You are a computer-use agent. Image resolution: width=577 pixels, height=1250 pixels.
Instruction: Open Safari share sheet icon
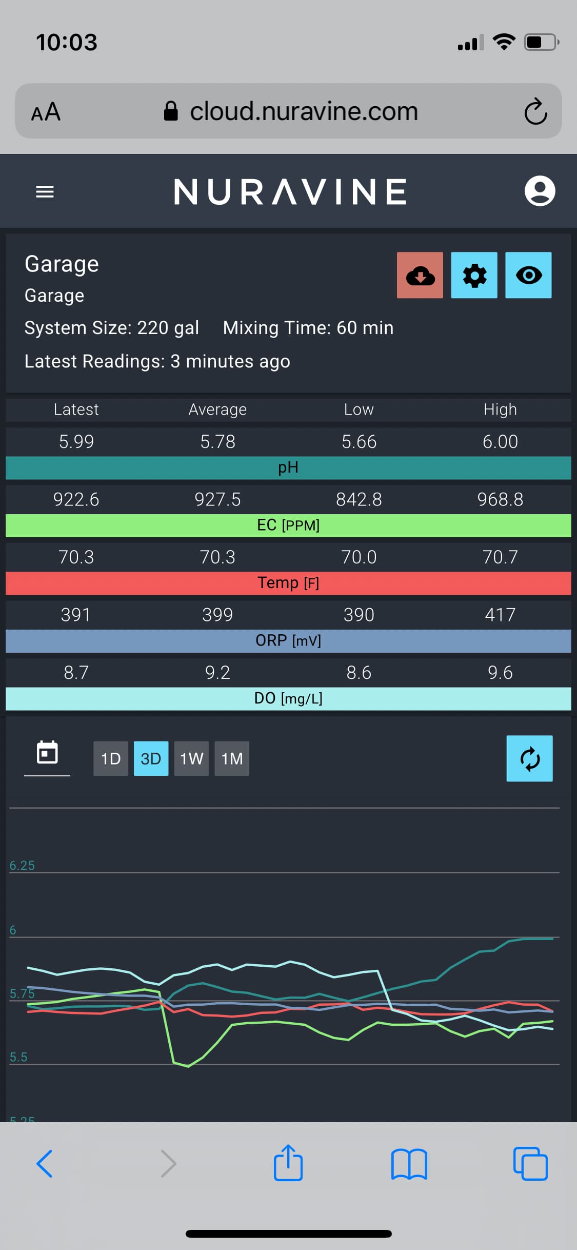(288, 1163)
